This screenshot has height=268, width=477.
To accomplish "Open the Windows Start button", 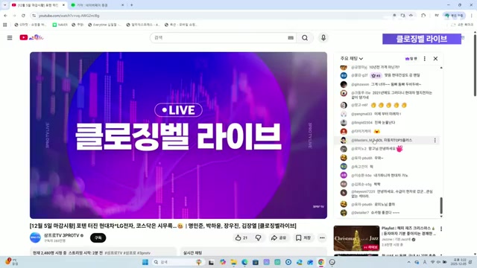I will coord(145,262).
